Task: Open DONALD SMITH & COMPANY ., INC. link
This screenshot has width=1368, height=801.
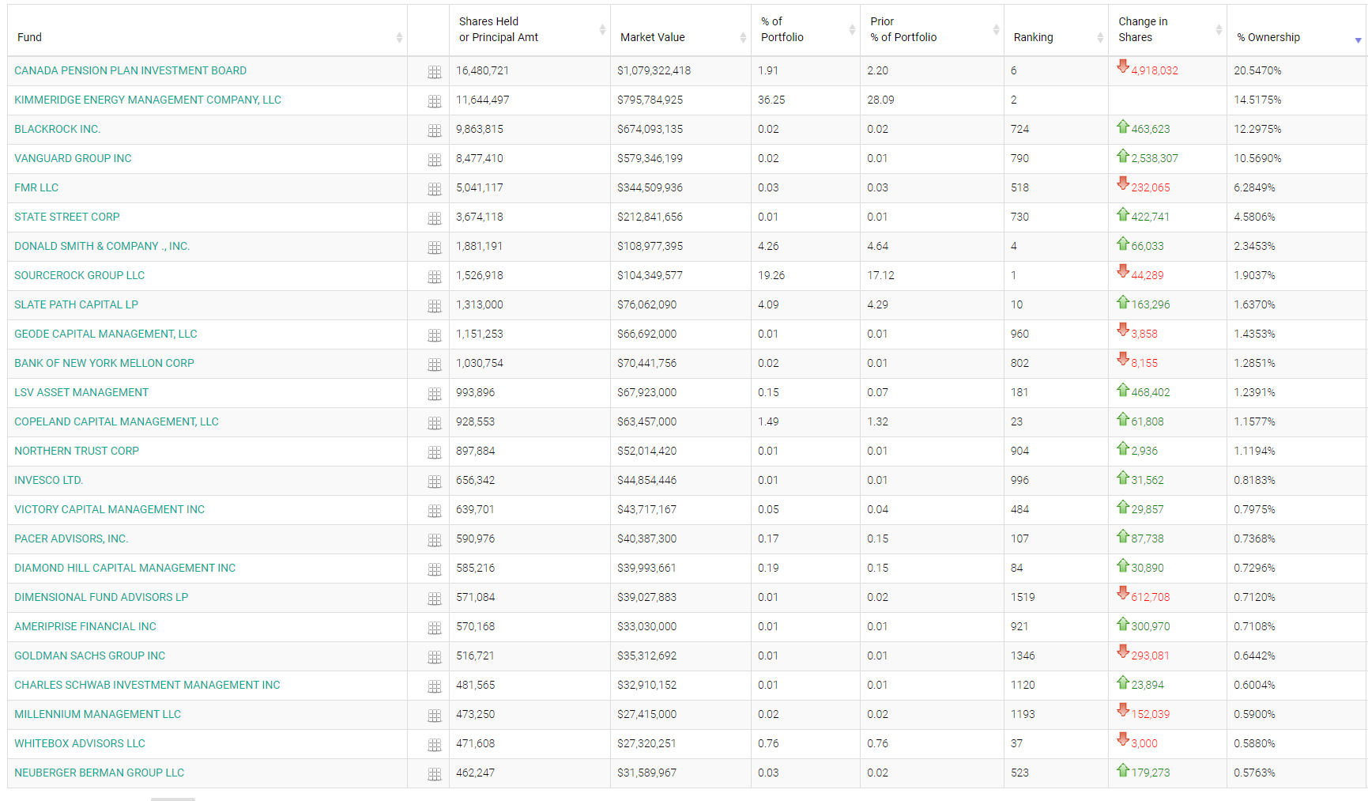Action: point(102,246)
